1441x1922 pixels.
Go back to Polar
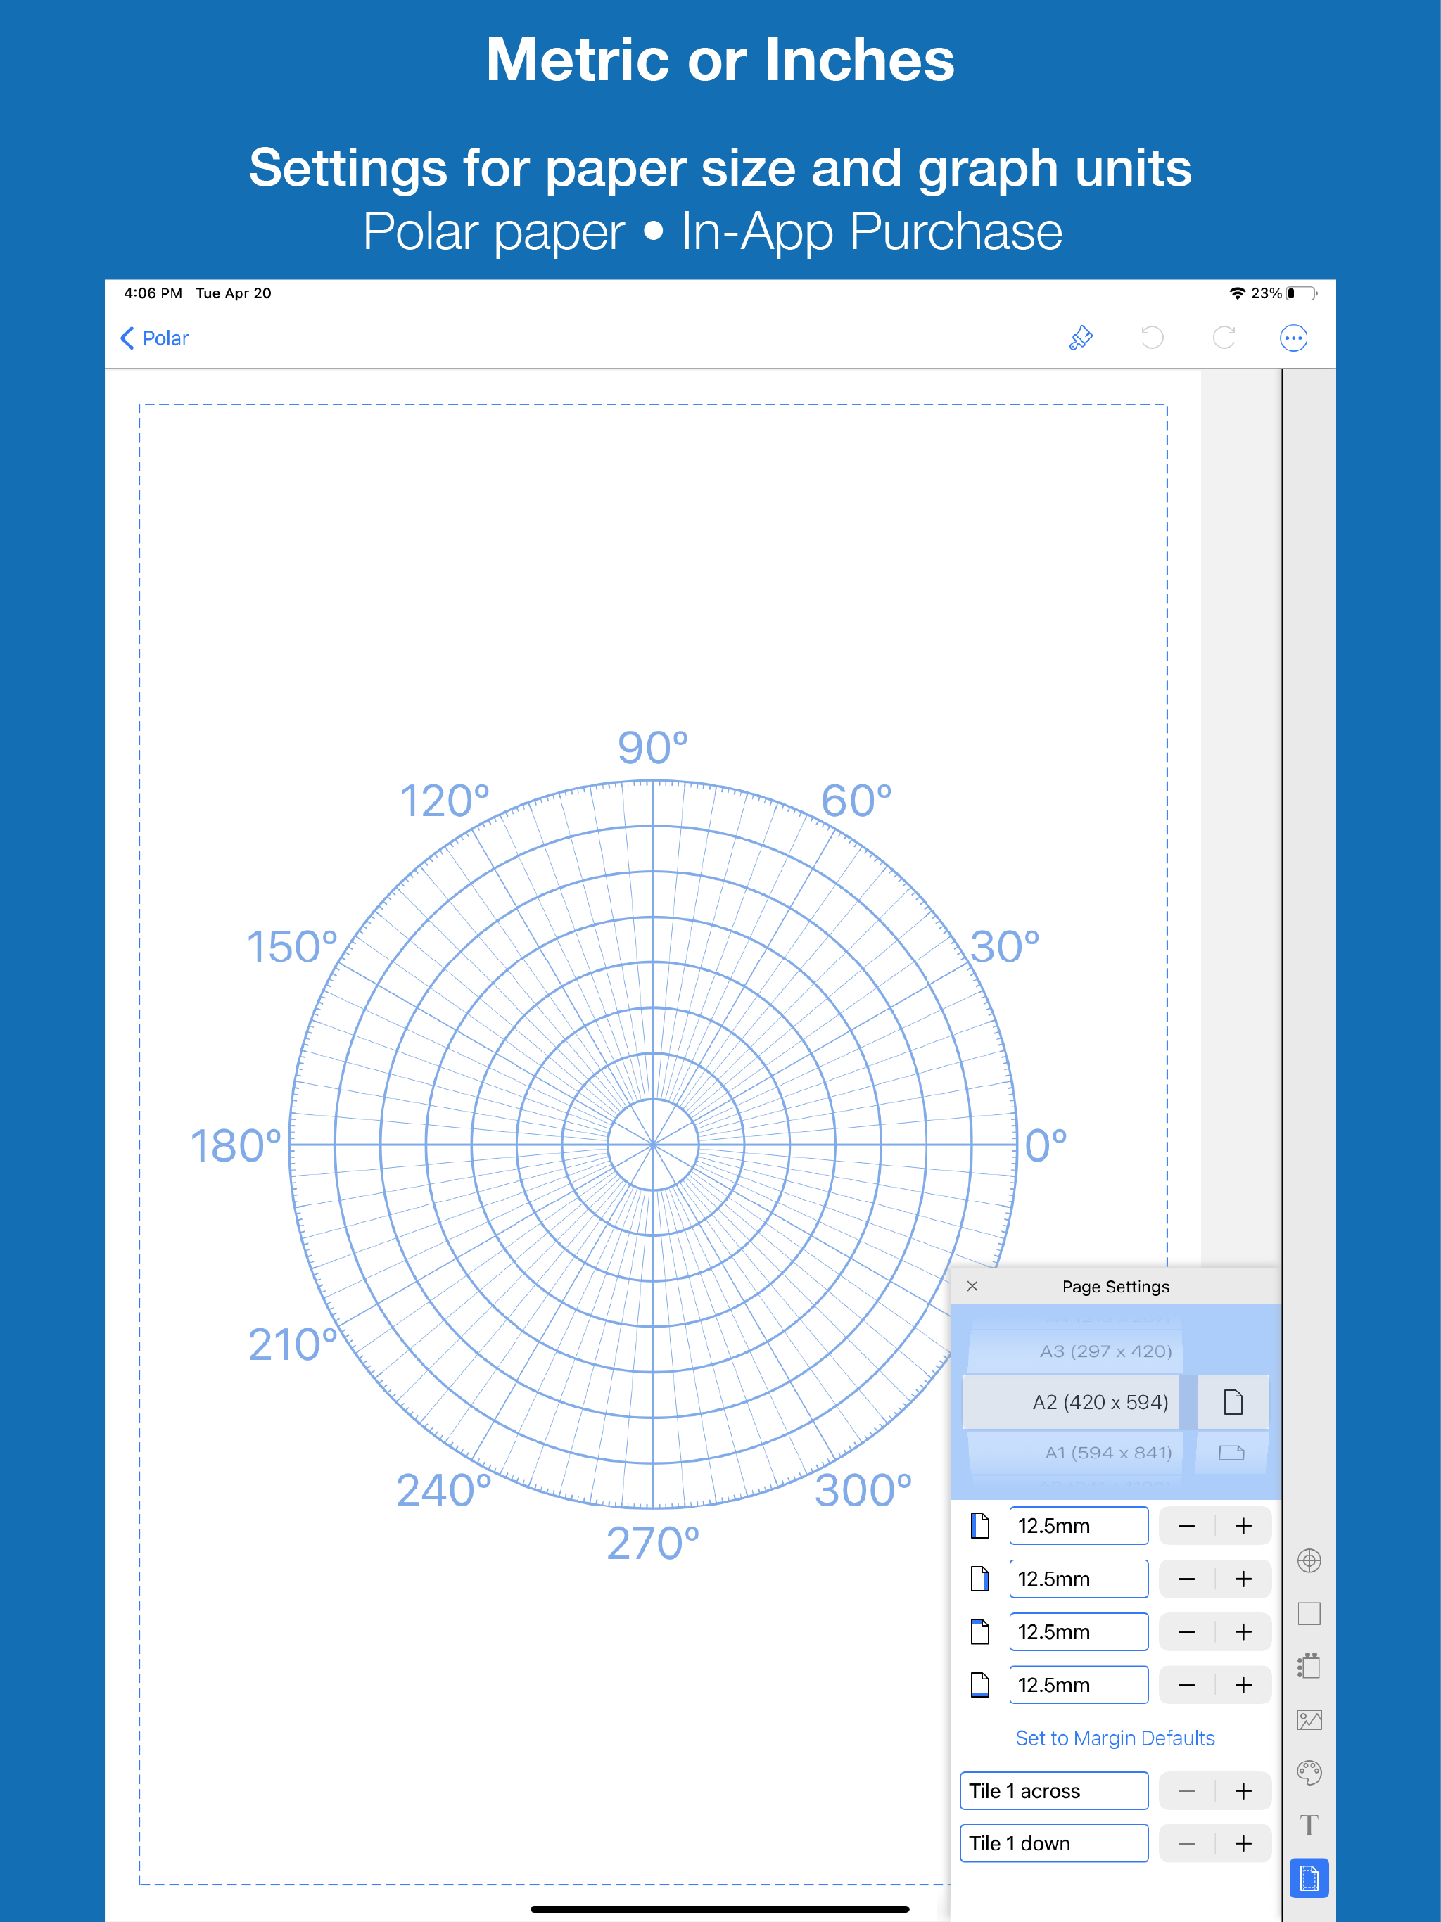(x=155, y=338)
